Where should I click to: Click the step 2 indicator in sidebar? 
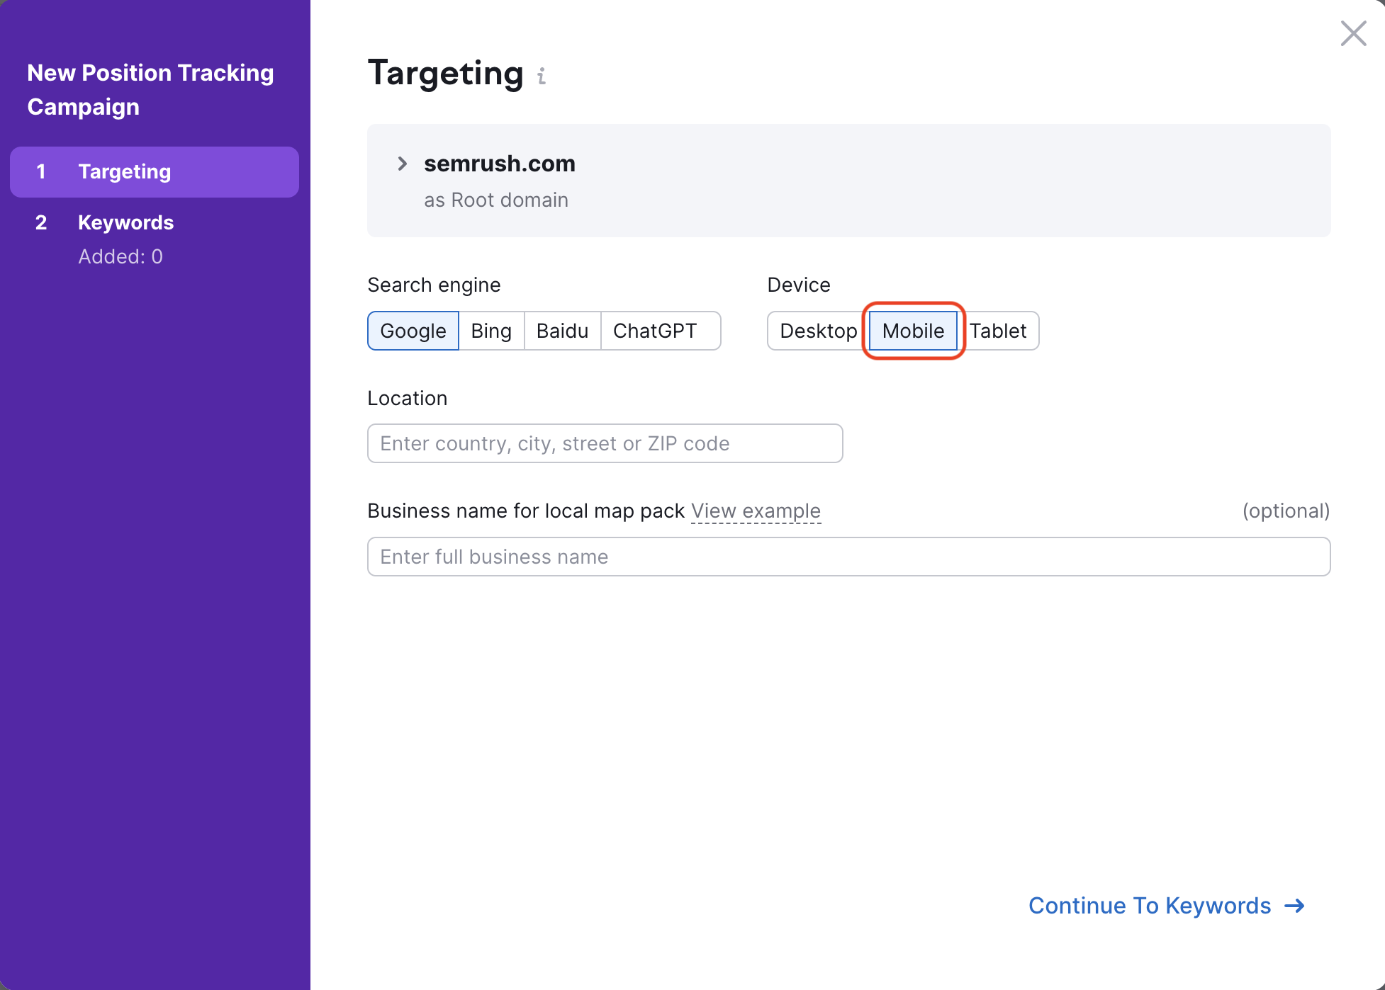tap(41, 222)
